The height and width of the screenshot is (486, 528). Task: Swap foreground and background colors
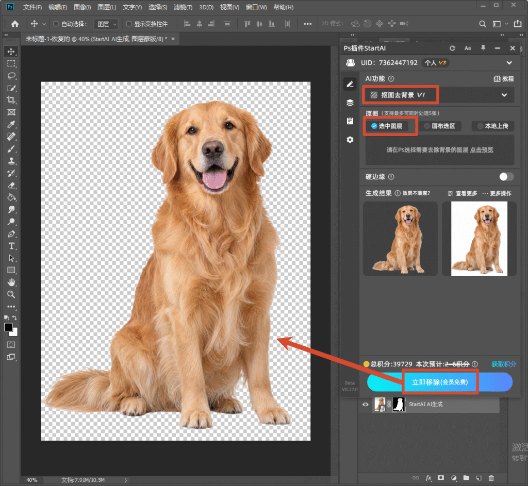pos(14,317)
